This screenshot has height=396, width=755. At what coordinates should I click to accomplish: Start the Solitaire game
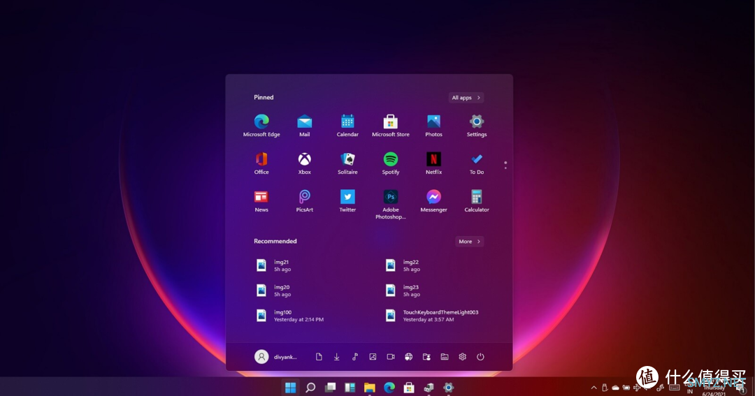(x=347, y=163)
